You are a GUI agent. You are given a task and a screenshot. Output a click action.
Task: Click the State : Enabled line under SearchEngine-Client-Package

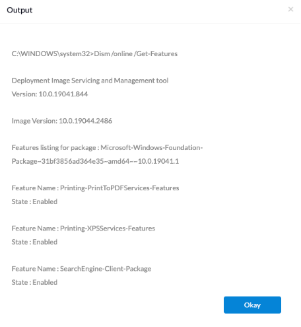click(34, 282)
